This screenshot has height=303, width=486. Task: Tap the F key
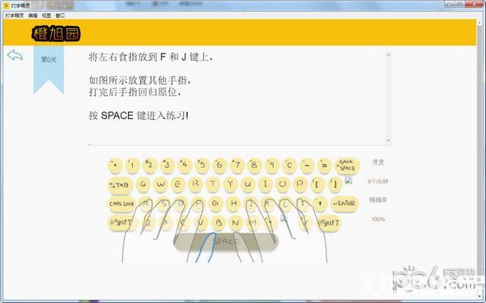(198, 204)
